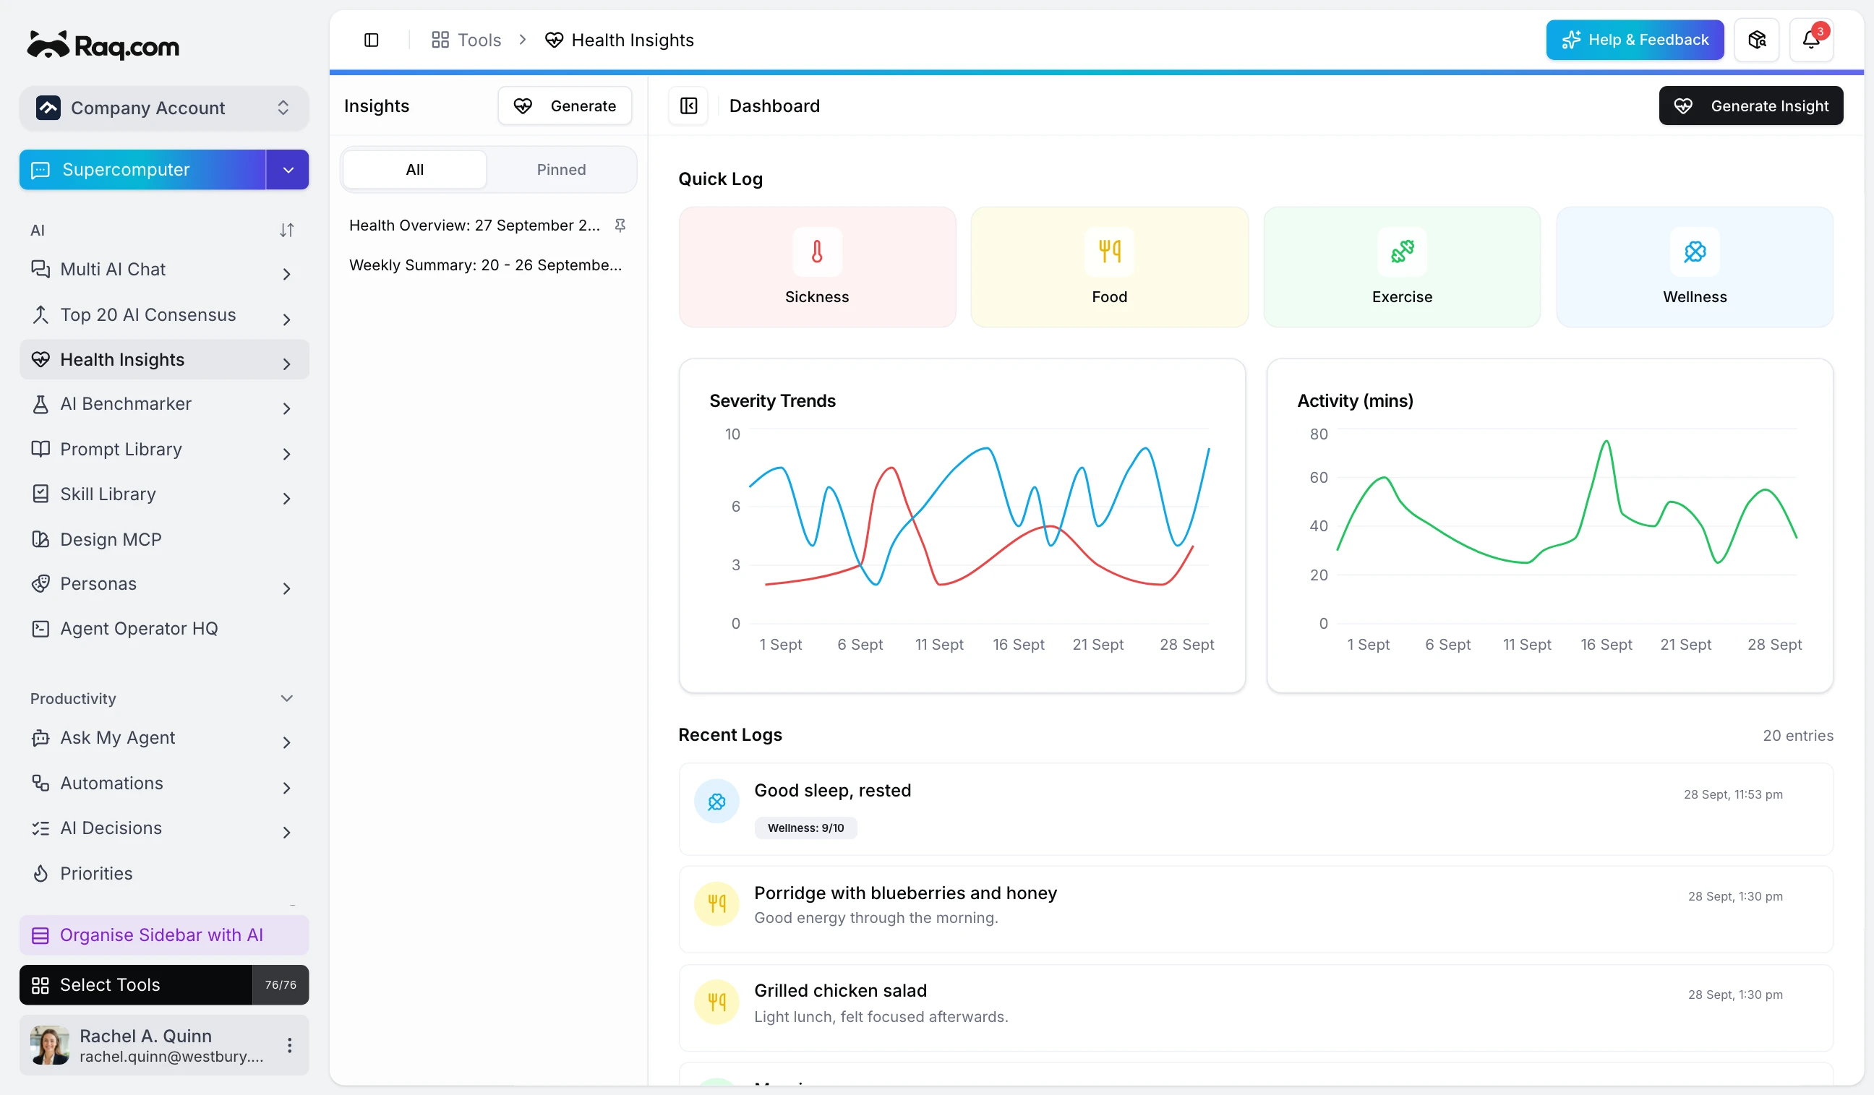This screenshot has width=1874, height=1095.
Task: Click the Raq.com raccoon logo
Action: click(x=103, y=46)
